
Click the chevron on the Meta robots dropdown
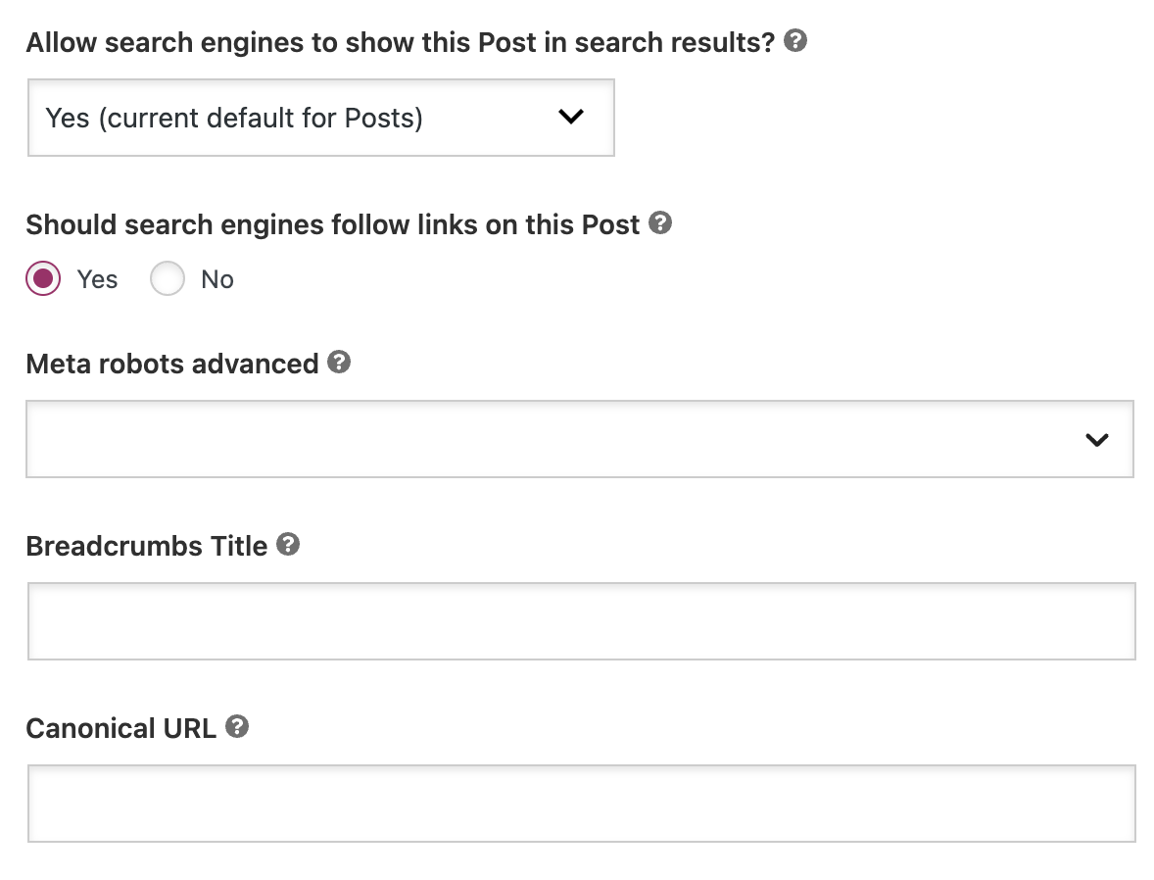[x=1097, y=440]
